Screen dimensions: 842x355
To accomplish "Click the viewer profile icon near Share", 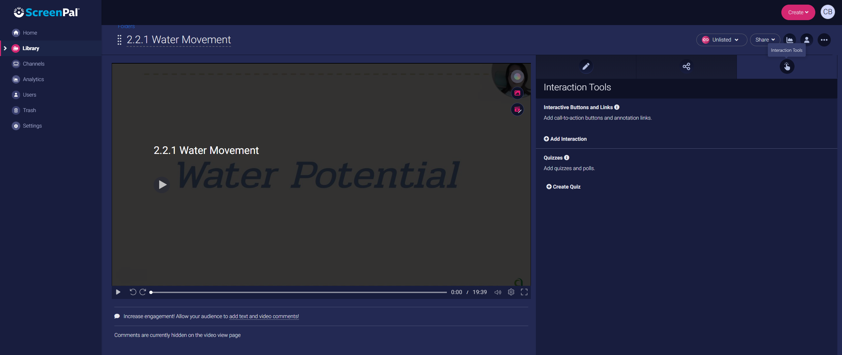I will click(807, 40).
